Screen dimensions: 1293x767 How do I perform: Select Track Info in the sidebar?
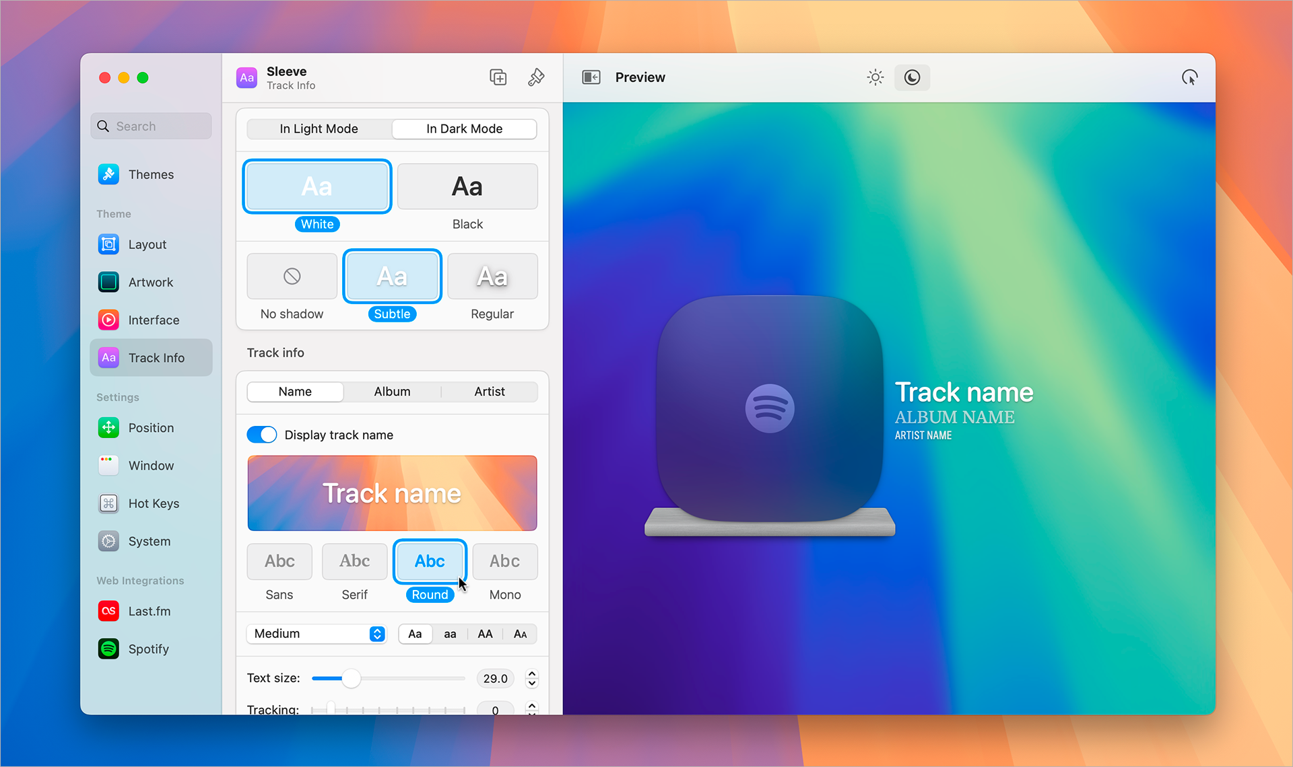pos(151,357)
